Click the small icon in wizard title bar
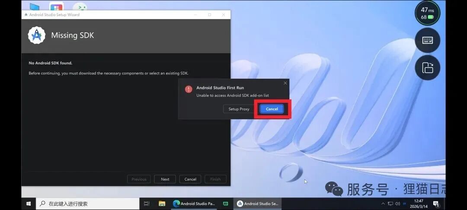The width and height of the screenshot is (467, 210). (26, 15)
